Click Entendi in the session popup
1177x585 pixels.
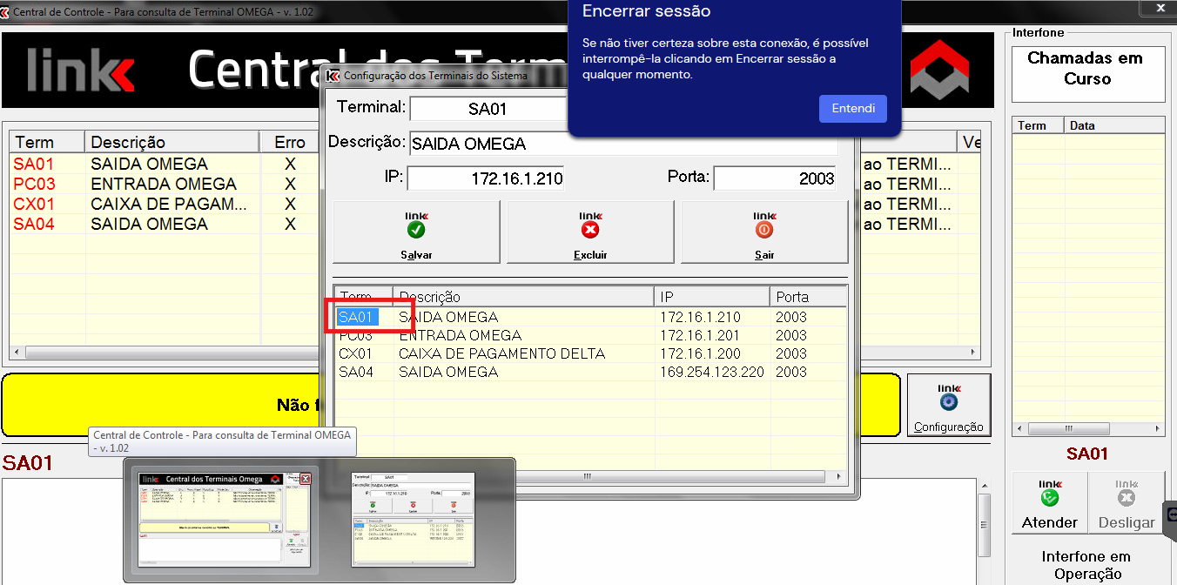(x=852, y=109)
